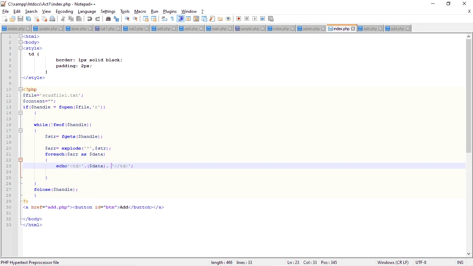Image resolution: width=473 pixels, height=266 pixels.
Task: Click the Redo toolbar icon
Action: click(x=98, y=19)
